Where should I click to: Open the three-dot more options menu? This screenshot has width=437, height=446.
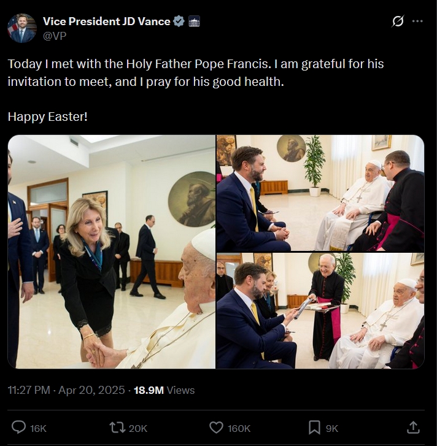point(417,21)
